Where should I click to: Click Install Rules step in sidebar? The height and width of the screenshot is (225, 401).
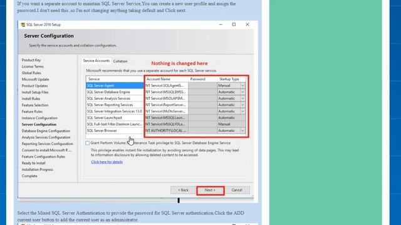tap(31, 99)
